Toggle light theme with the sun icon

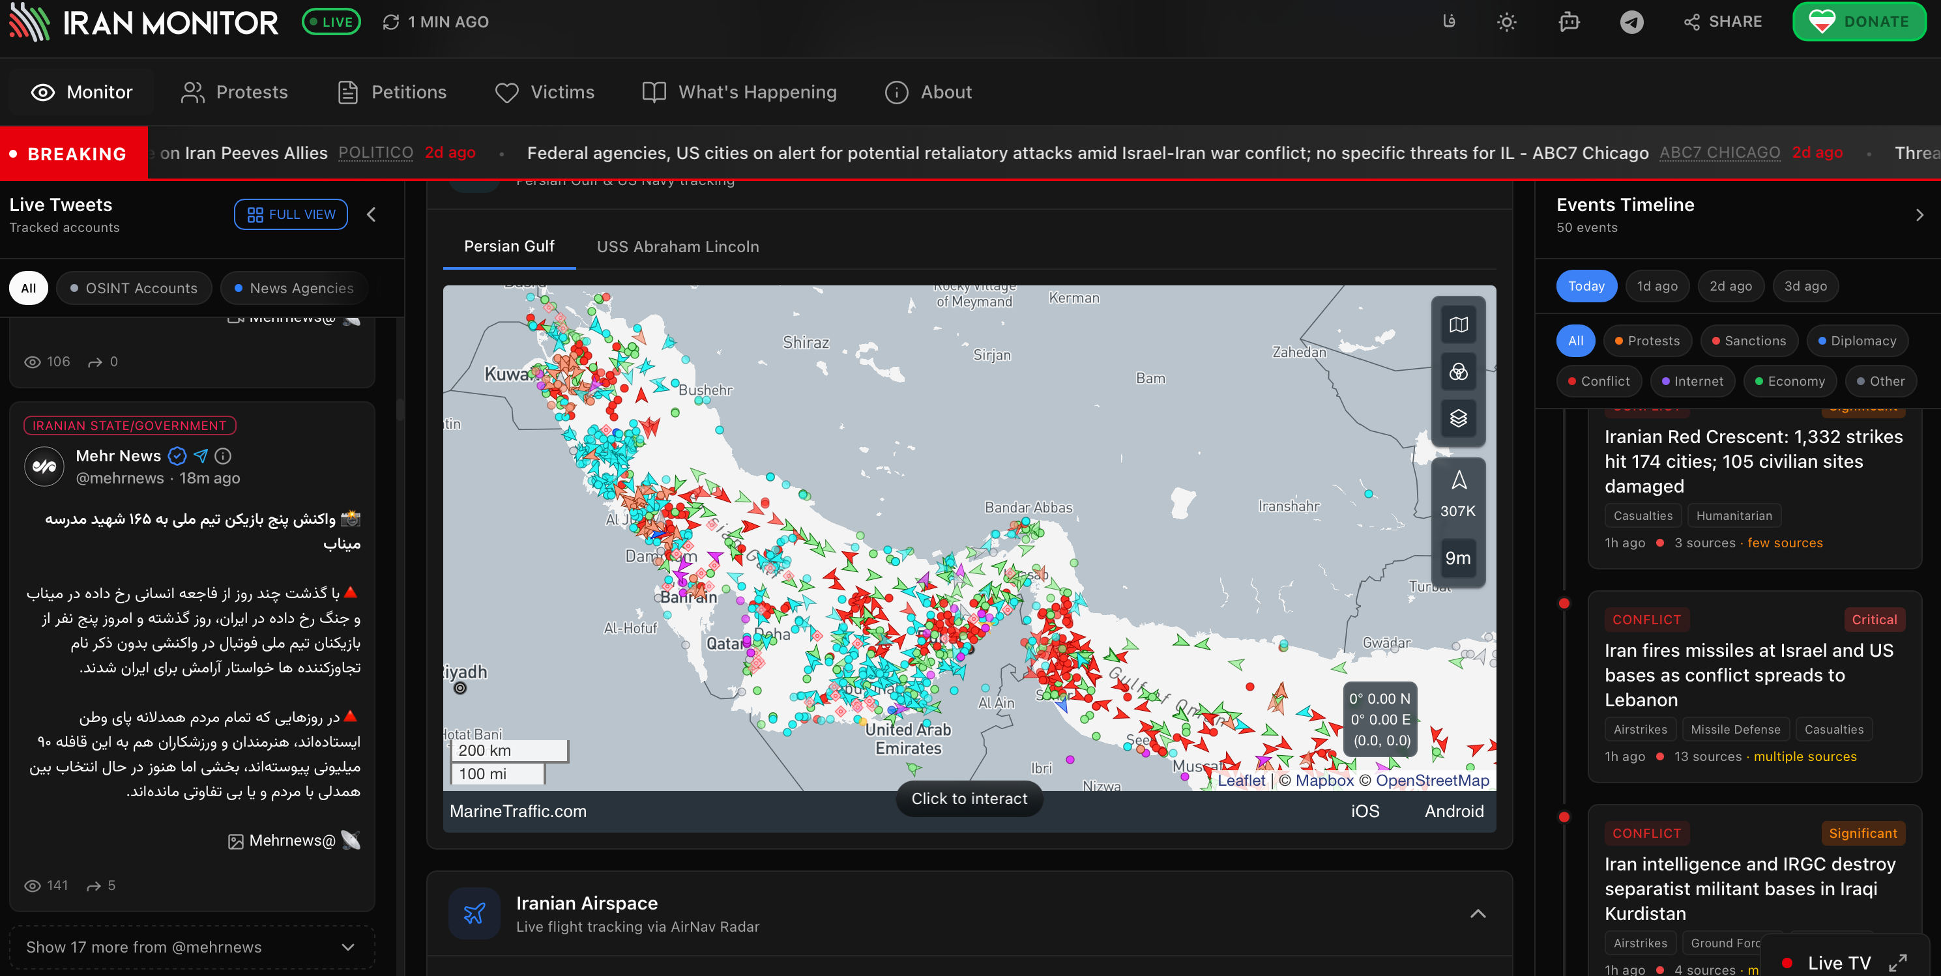pos(1506,22)
